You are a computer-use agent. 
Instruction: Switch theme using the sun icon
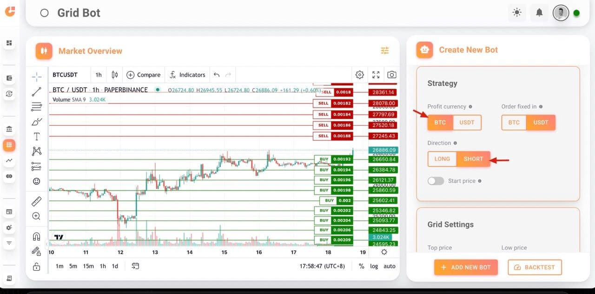517,13
